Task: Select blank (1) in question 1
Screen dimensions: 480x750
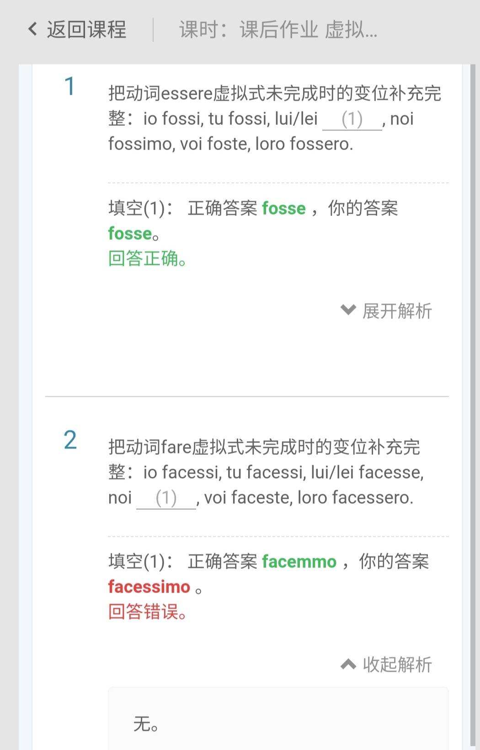Action: (352, 119)
